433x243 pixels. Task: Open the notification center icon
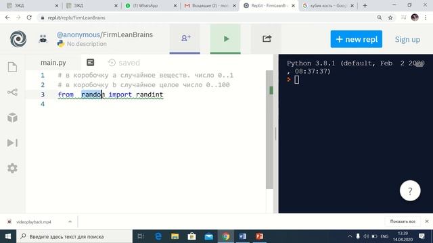pos(421,236)
